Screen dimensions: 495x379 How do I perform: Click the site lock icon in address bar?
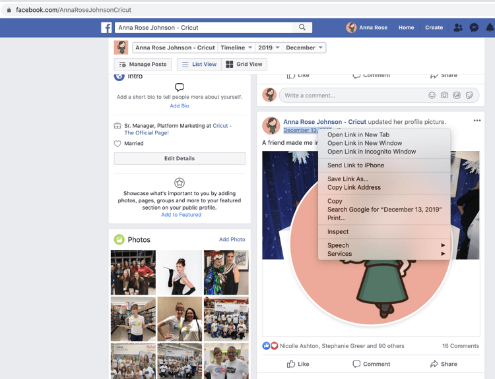(9, 10)
